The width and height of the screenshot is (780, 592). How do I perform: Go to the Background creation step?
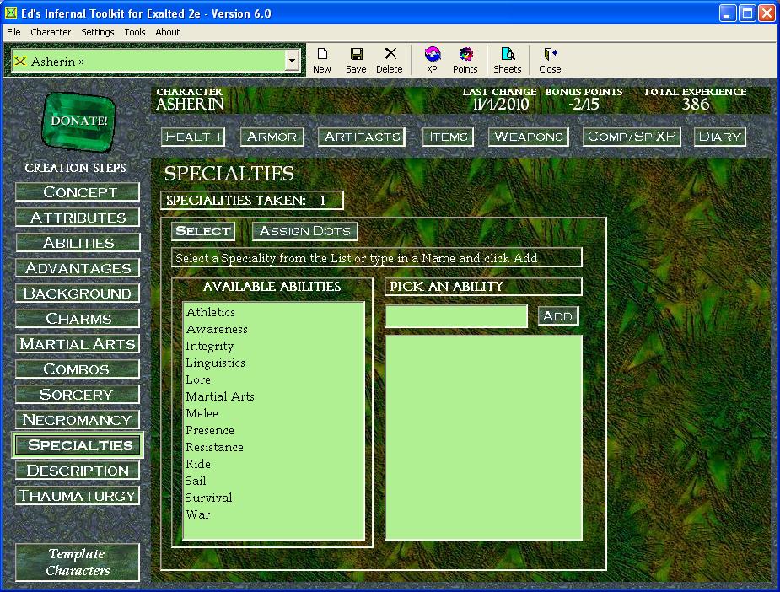tap(78, 293)
